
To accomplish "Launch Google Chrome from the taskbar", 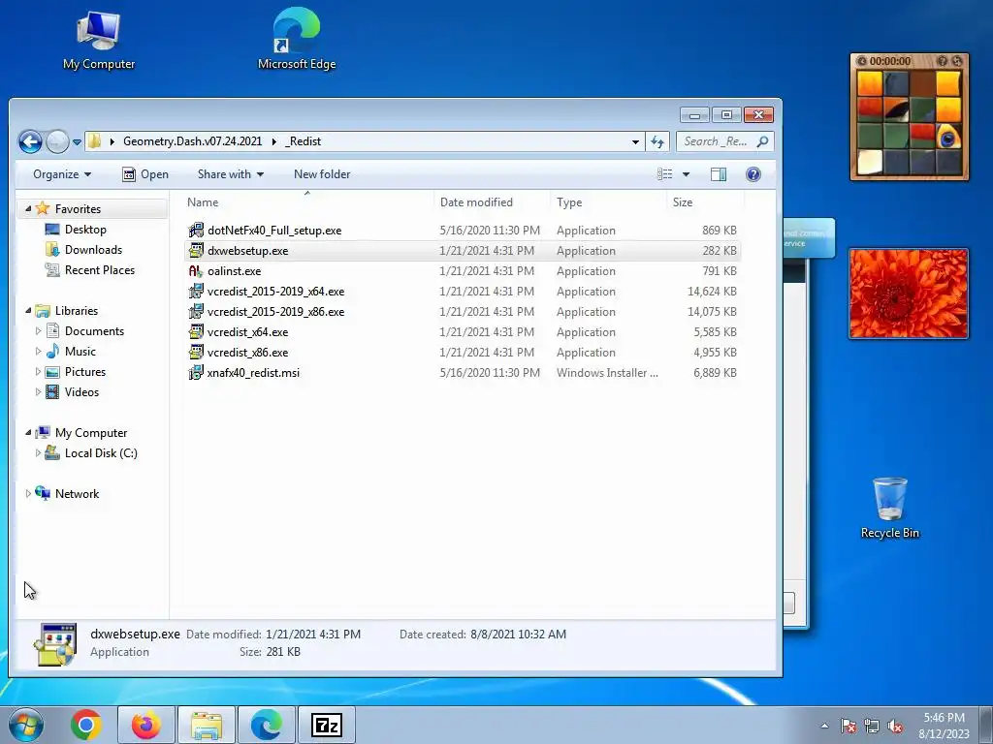I will pos(86,725).
